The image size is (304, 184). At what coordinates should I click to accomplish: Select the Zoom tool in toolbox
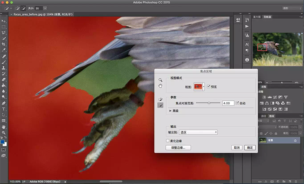click(x=4, y=133)
